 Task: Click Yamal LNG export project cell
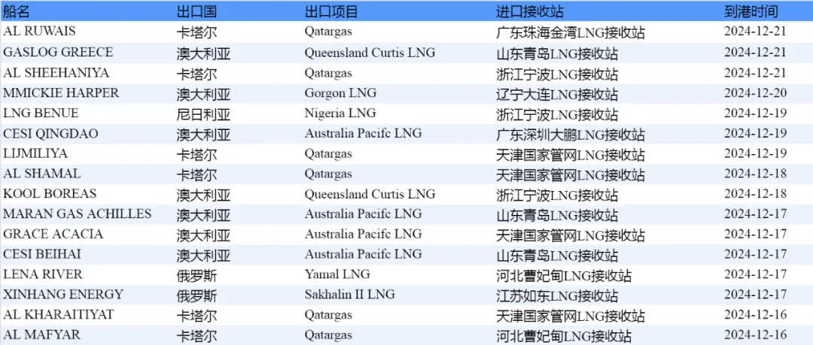(337, 274)
